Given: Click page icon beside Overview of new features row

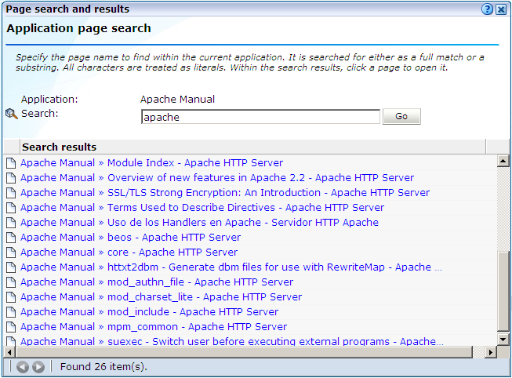Looking at the screenshot, I should (x=11, y=178).
